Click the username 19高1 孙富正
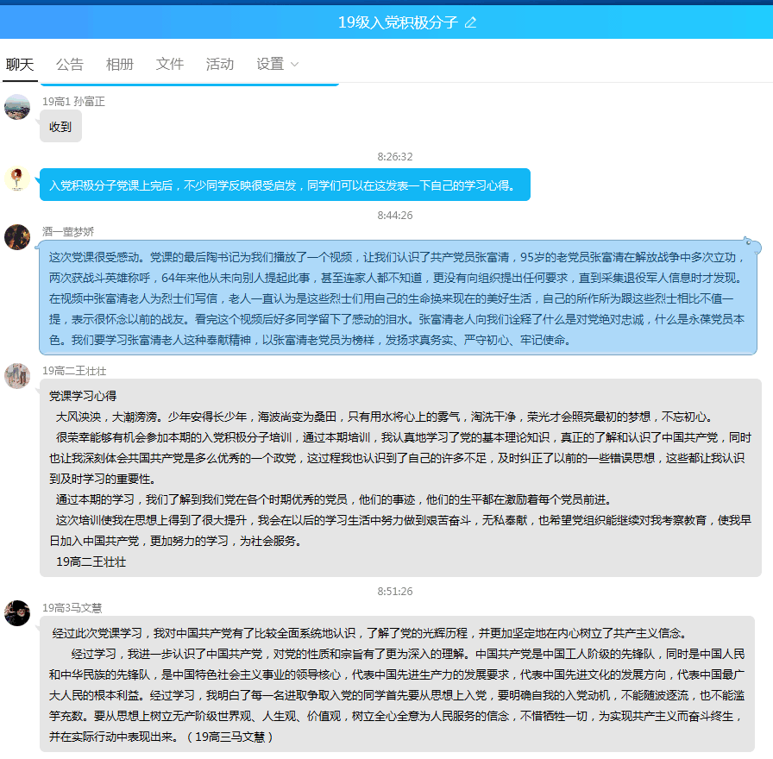The image size is (773, 759). coord(74,101)
